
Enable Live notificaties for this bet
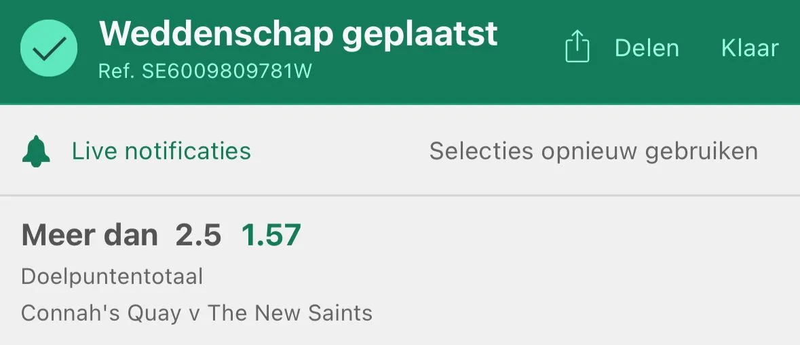tap(161, 151)
